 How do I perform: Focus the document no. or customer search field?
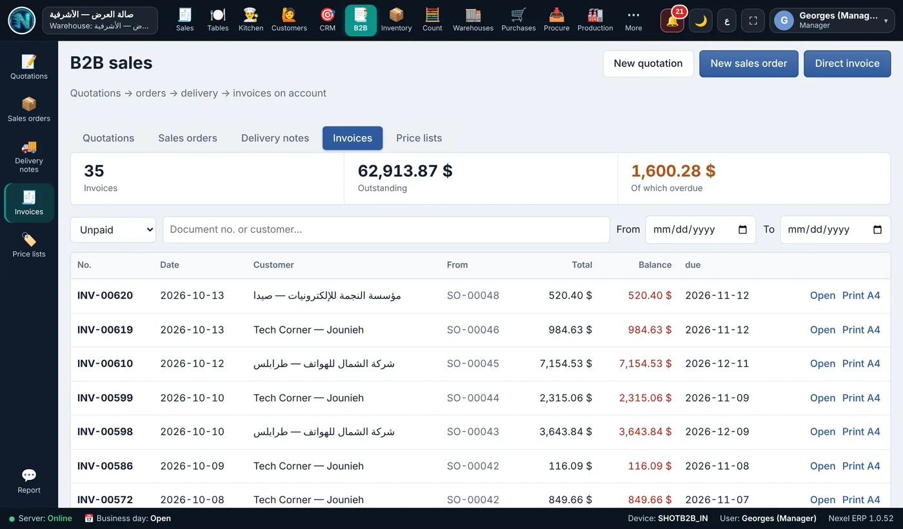[386, 230]
